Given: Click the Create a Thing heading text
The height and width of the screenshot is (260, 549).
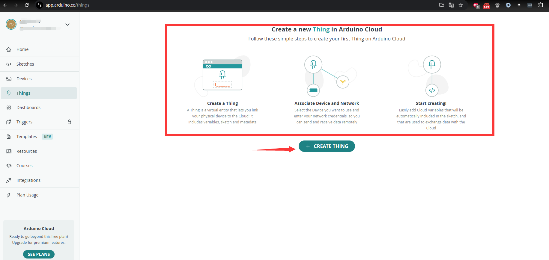Looking at the screenshot, I should [222, 103].
